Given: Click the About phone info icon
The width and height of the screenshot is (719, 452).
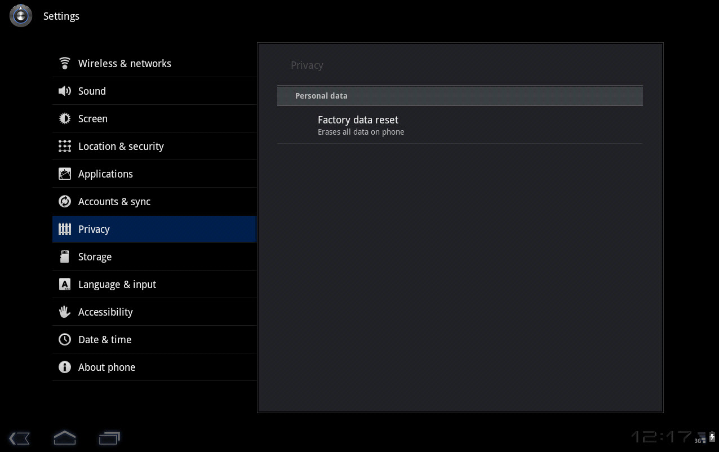Looking at the screenshot, I should click(65, 367).
